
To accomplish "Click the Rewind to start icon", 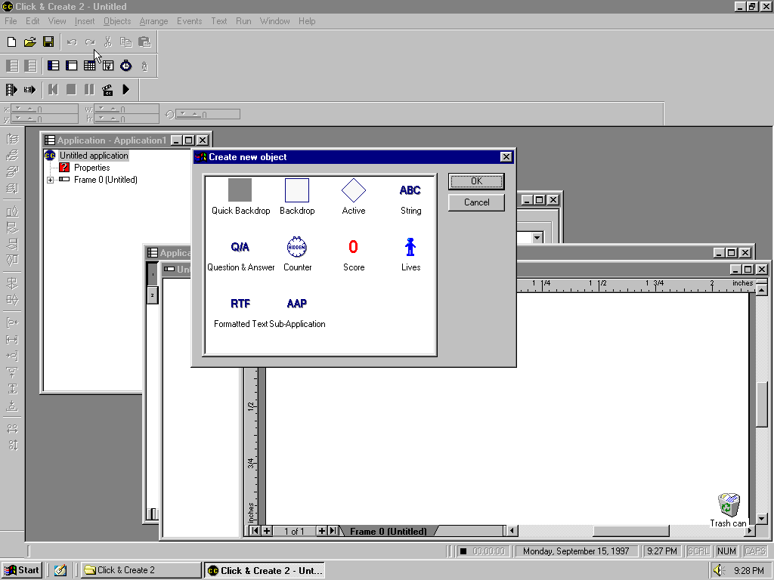I will pos(54,90).
